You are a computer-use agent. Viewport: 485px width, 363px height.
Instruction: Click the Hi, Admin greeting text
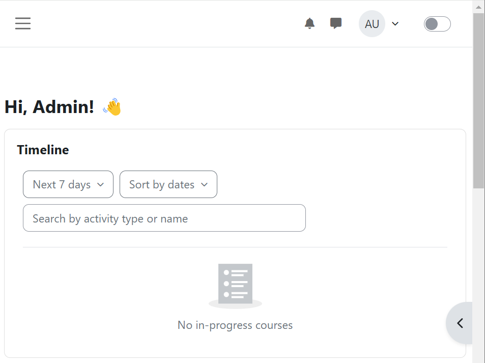[x=49, y=106]
